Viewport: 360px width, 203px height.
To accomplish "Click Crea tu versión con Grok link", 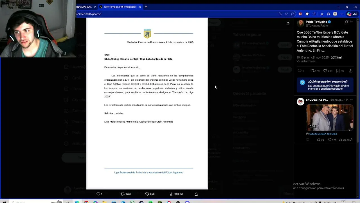I will (x=321, y=134).
